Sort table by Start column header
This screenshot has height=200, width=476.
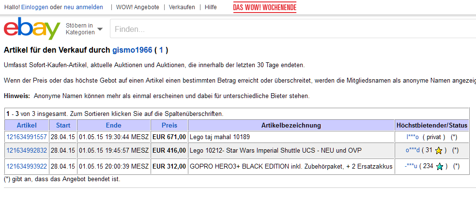63,126
